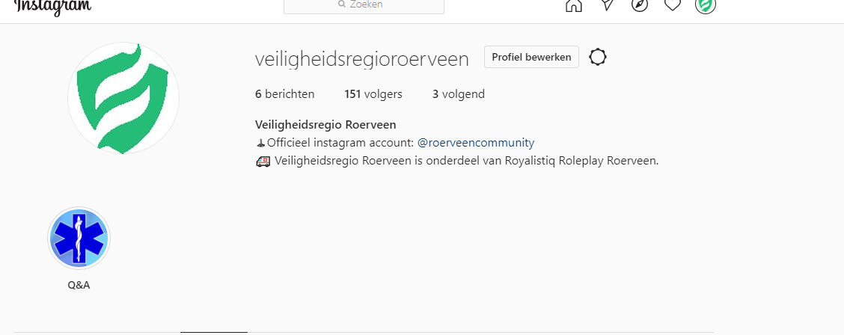This screenshot has width=844, height=335.
Task: Open the @roerveencommunity link
Action: (476, 143)
